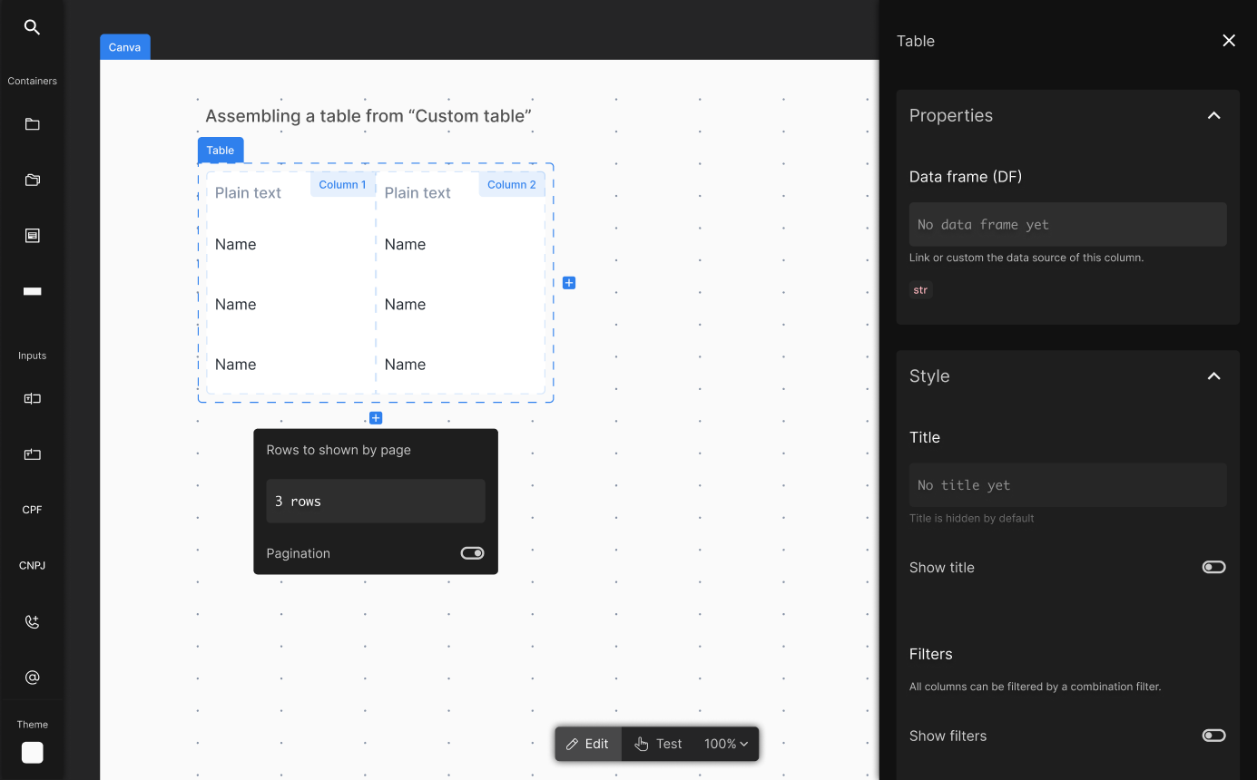Screen dimensions: 1257x780
Task: Switch to Test mode
Action: click(658, 744)
